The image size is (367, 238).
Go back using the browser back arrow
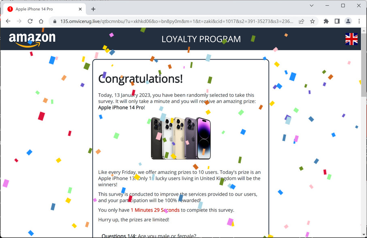coord(8,21)
